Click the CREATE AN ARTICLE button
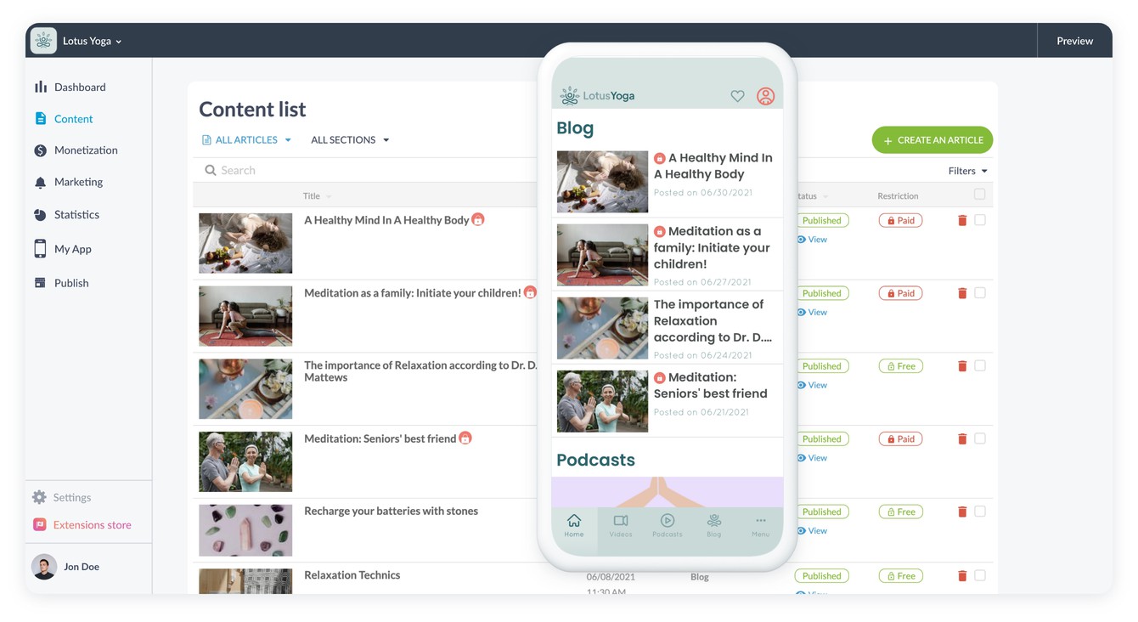Viewport: 1138px width, 622px height. pos(932,139)
